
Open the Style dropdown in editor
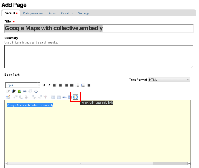[23, 85]
